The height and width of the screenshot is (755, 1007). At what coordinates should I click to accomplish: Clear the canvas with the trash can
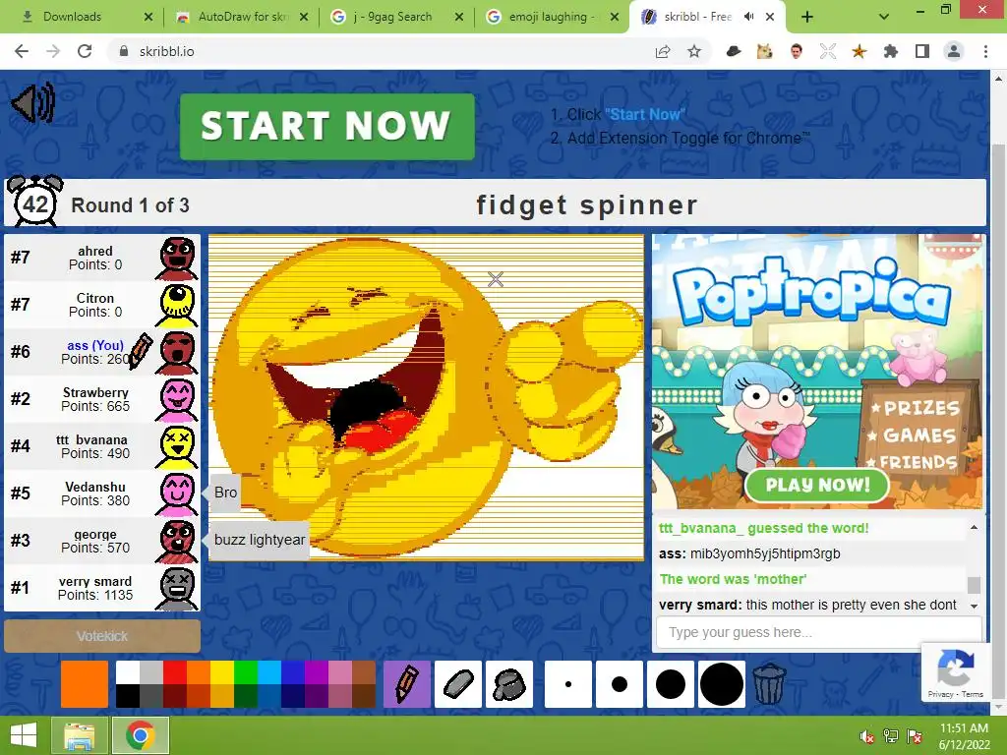pos(769,684)
